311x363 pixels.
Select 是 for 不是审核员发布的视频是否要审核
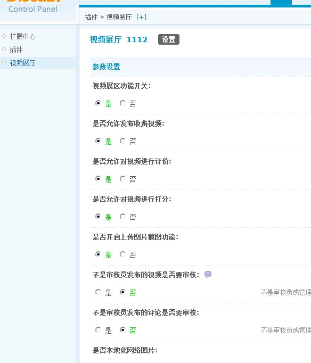coord(98,292)
